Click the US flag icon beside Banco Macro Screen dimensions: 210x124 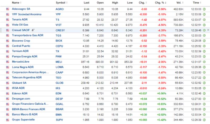[8, 114]
